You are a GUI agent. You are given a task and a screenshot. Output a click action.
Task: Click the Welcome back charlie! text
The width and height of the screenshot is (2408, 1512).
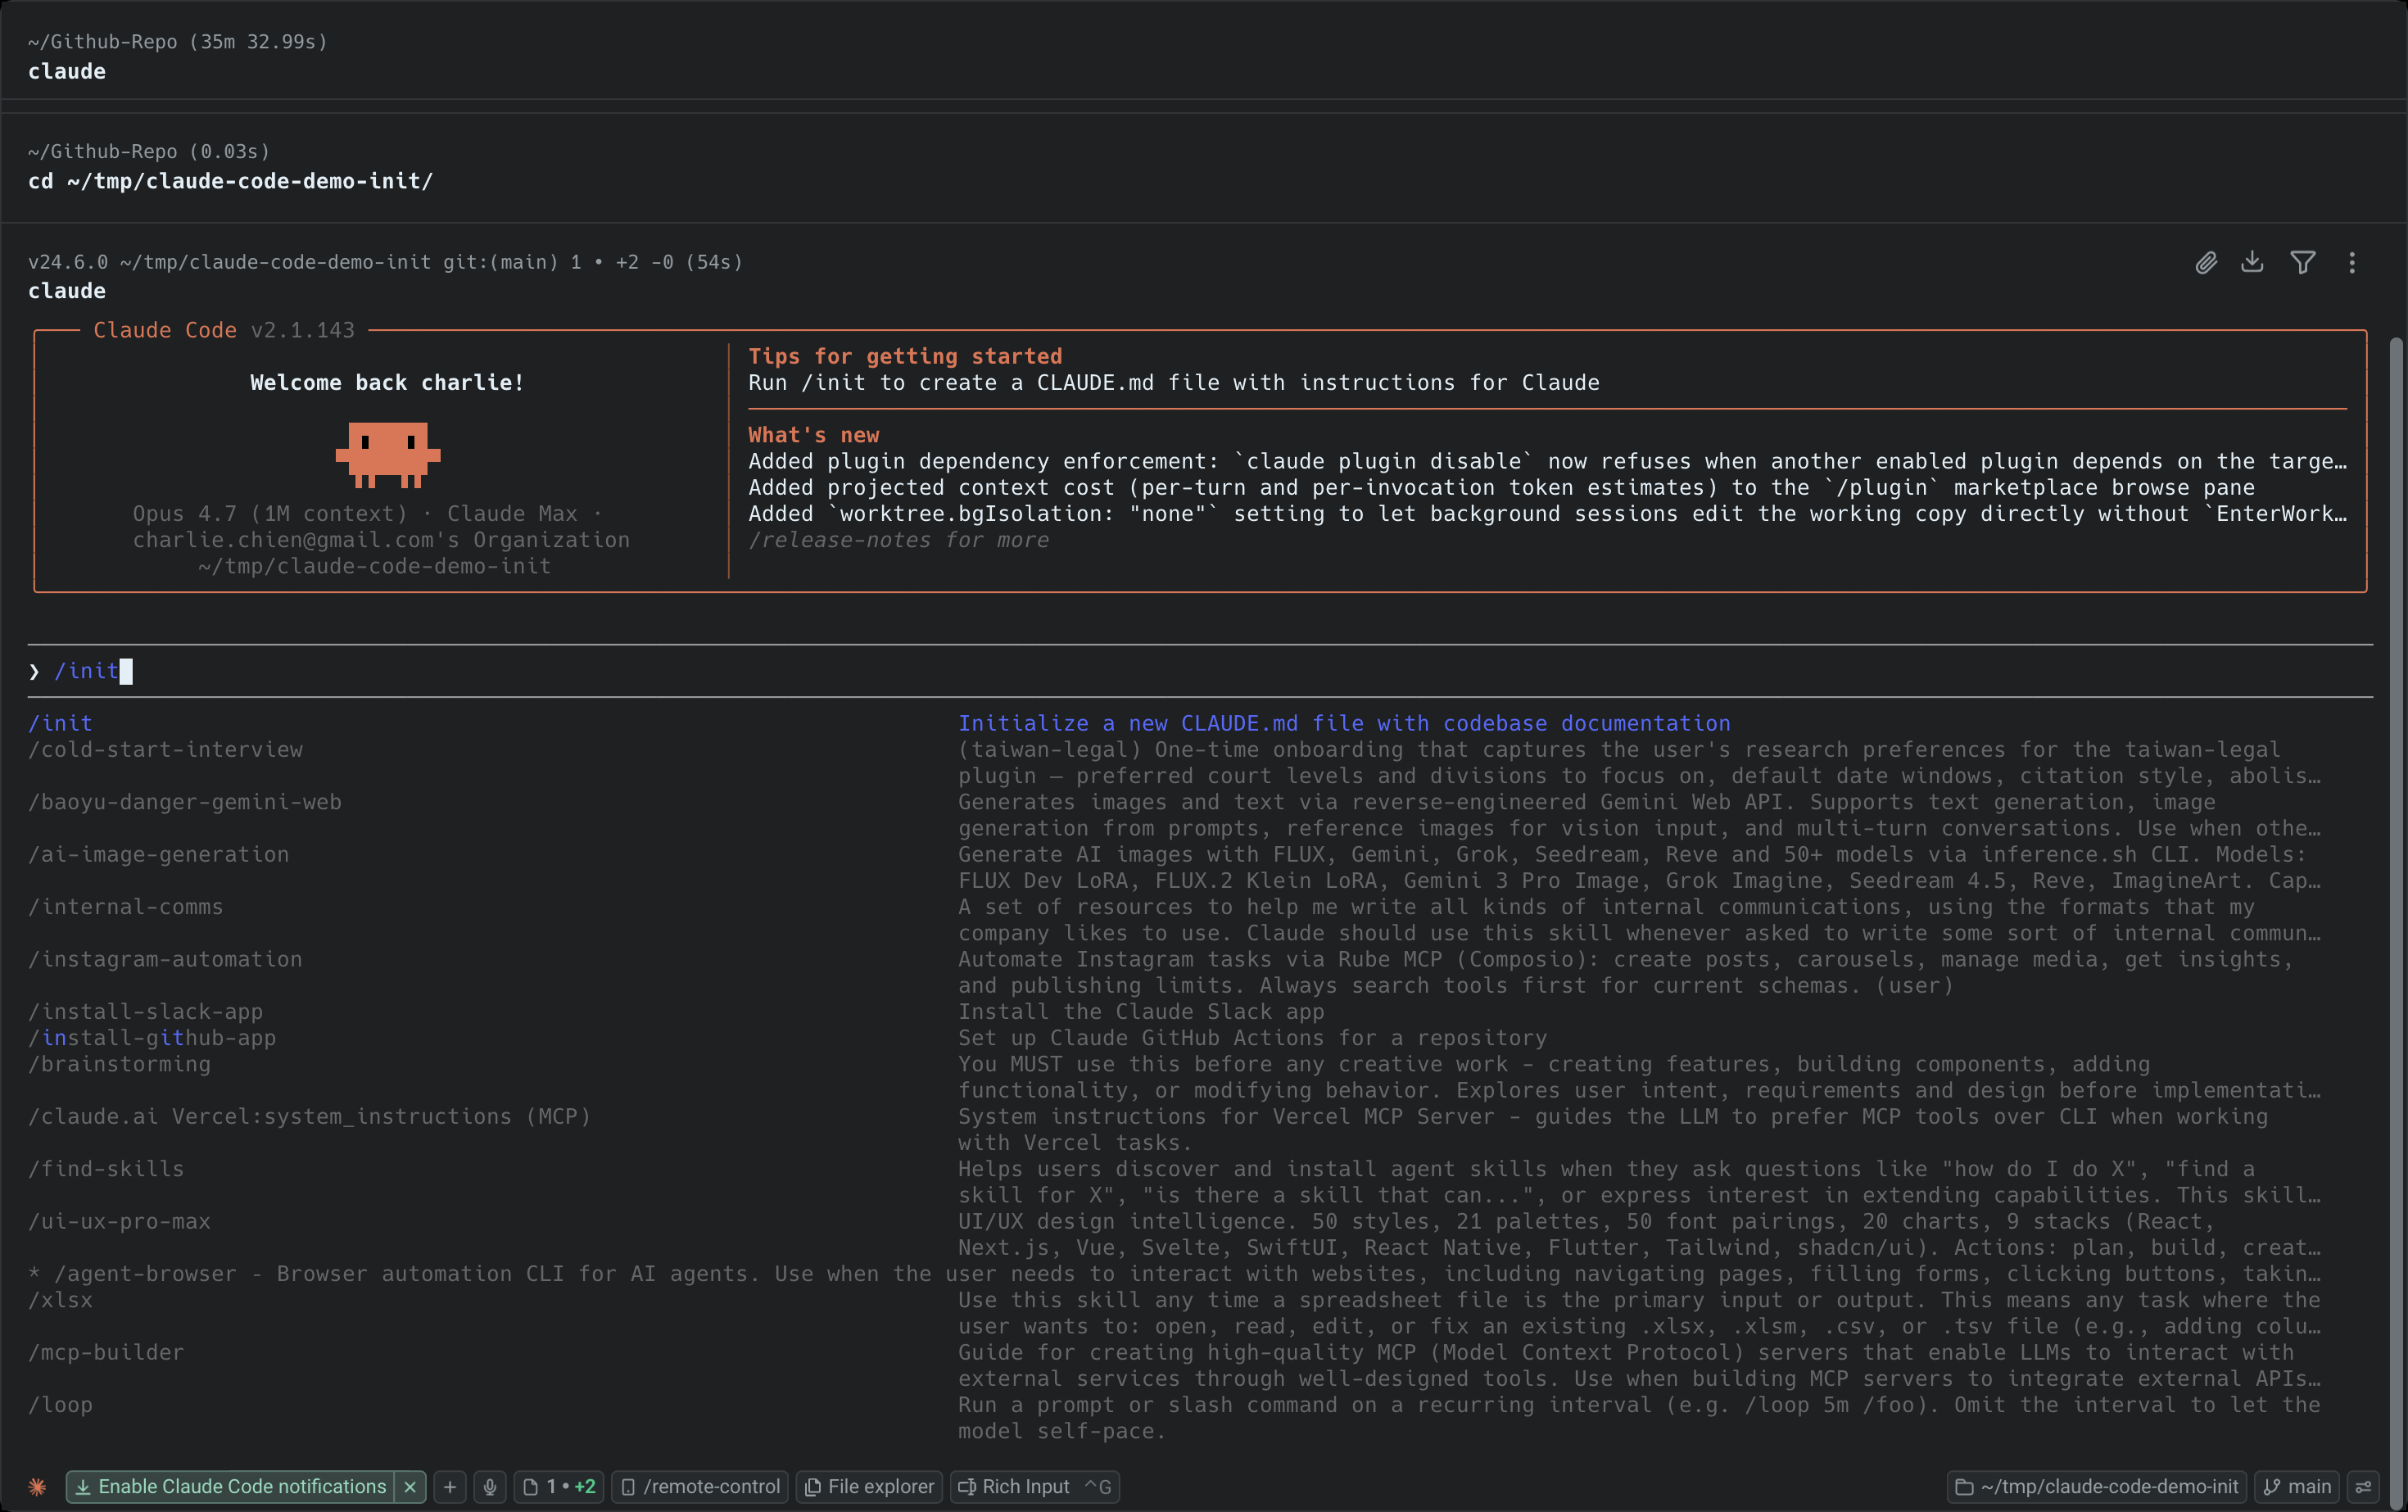387,383
